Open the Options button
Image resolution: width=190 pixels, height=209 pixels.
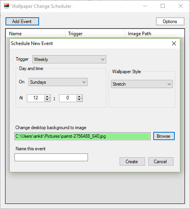tap(170, 21)
